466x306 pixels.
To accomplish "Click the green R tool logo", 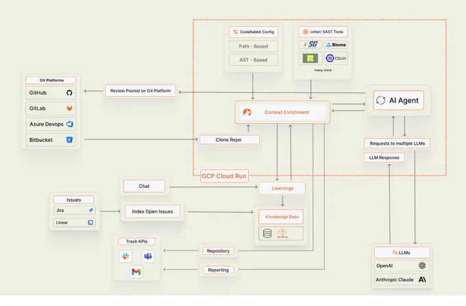I will point(310,58).
